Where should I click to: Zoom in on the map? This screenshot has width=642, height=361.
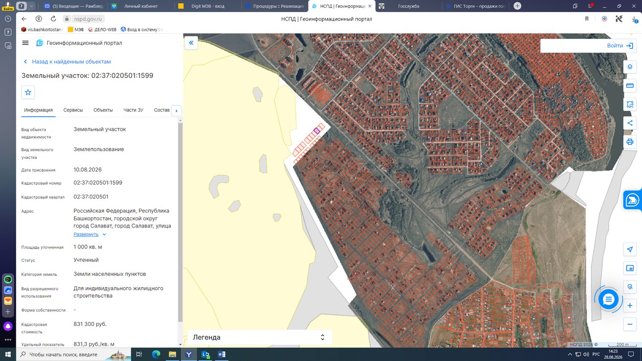630,305
